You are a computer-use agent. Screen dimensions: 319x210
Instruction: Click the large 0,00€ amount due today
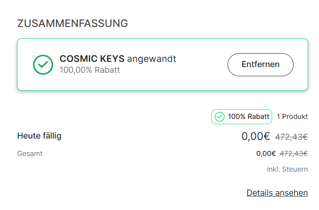tap(256, 136)
